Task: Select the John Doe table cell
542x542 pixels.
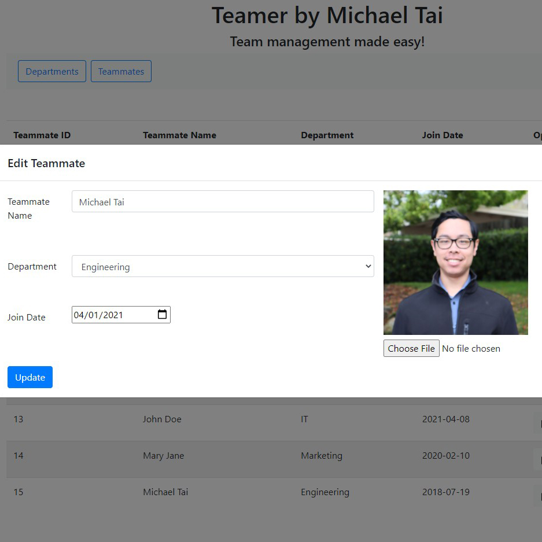Action: [x=162, y=419]
